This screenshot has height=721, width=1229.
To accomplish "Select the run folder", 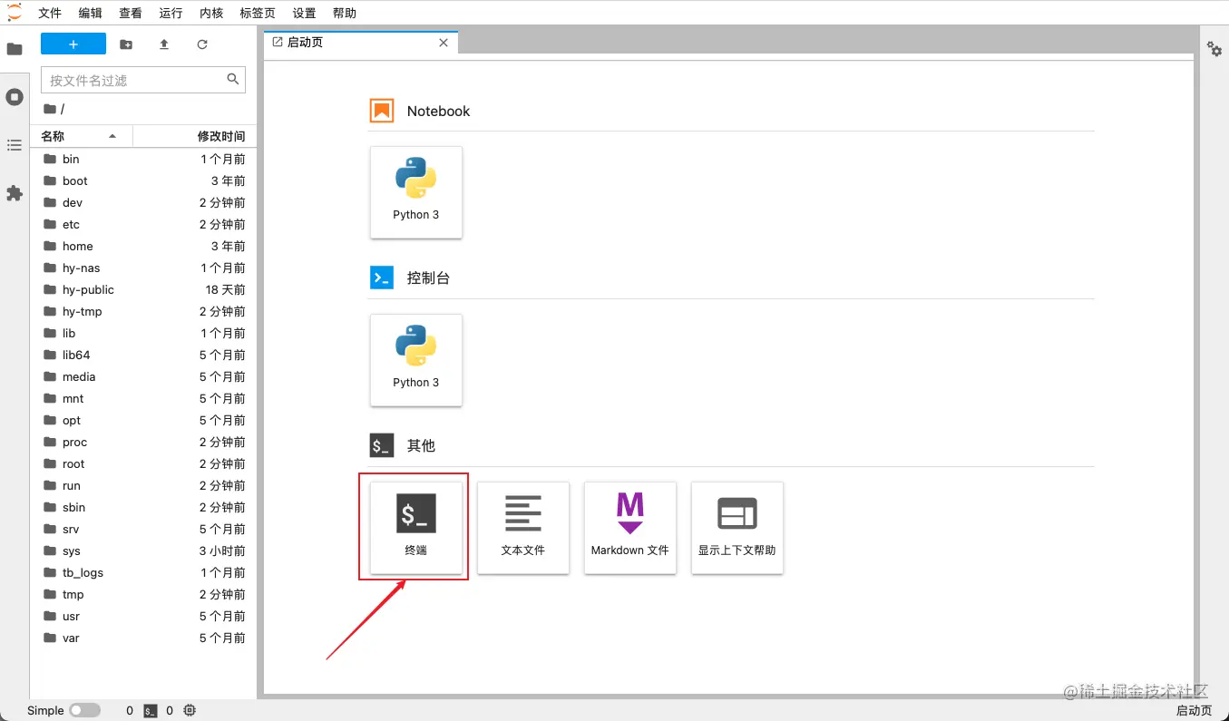I will coord(143,485).
